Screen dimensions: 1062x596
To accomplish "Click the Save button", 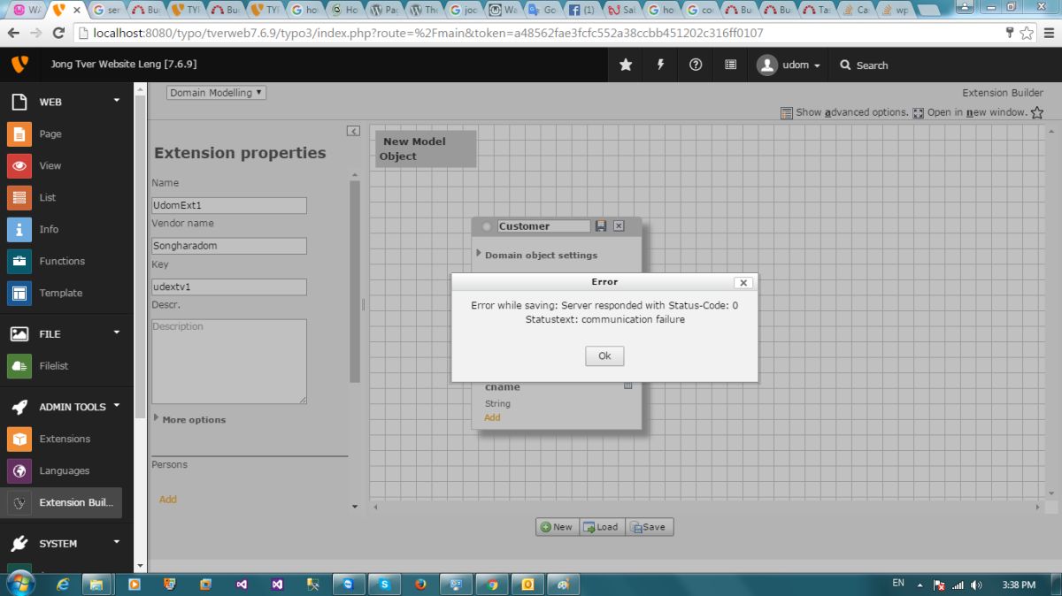I will [x=649, y=527].
